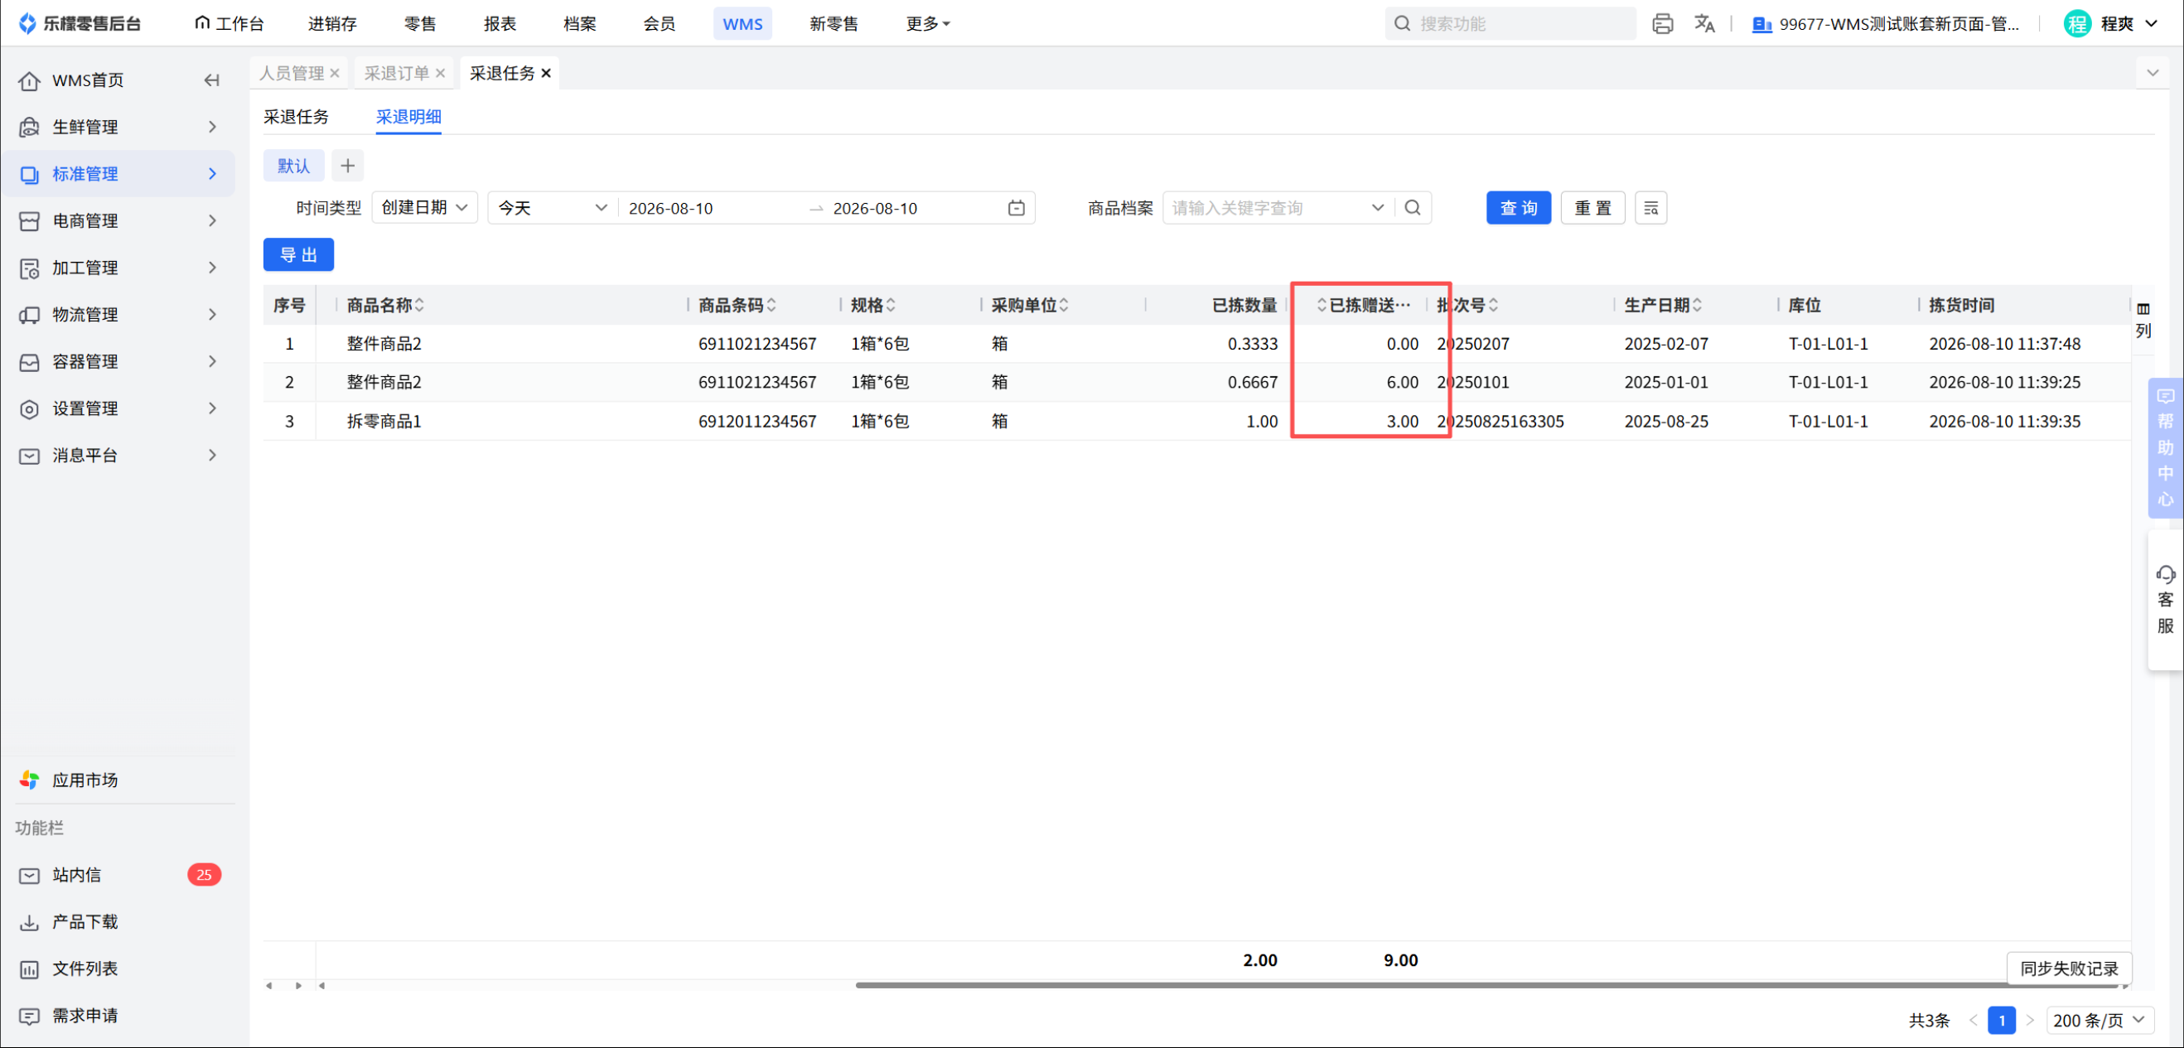
Task: Close the 采退订单 tab
Action: pyautogui.click(x=440, y=73)
